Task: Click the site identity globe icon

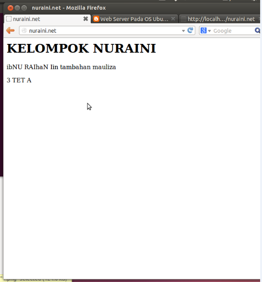Action: (x=24, y=30)
